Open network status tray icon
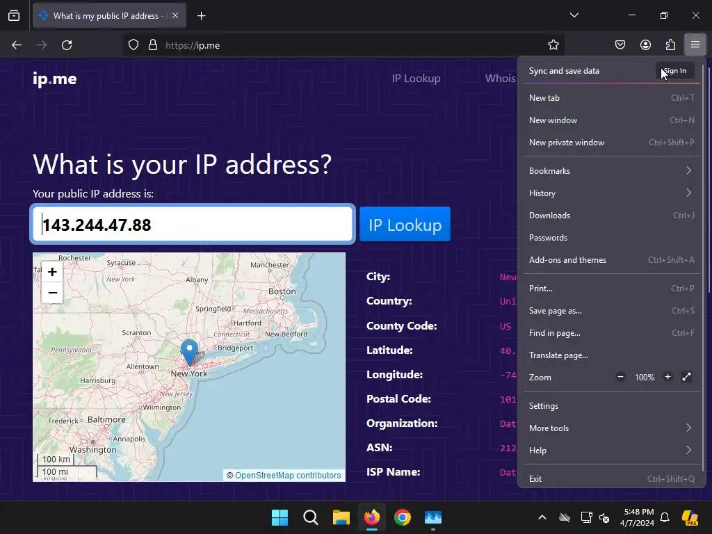Screen dimensions: 712x534 [586, 517]
